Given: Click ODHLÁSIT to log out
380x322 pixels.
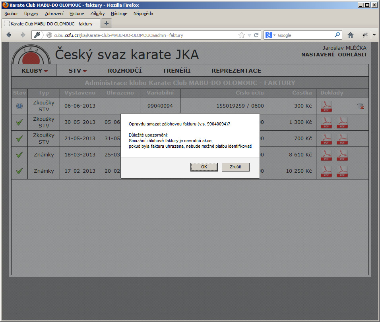Looking at the screenshot, I should (352, 55).
